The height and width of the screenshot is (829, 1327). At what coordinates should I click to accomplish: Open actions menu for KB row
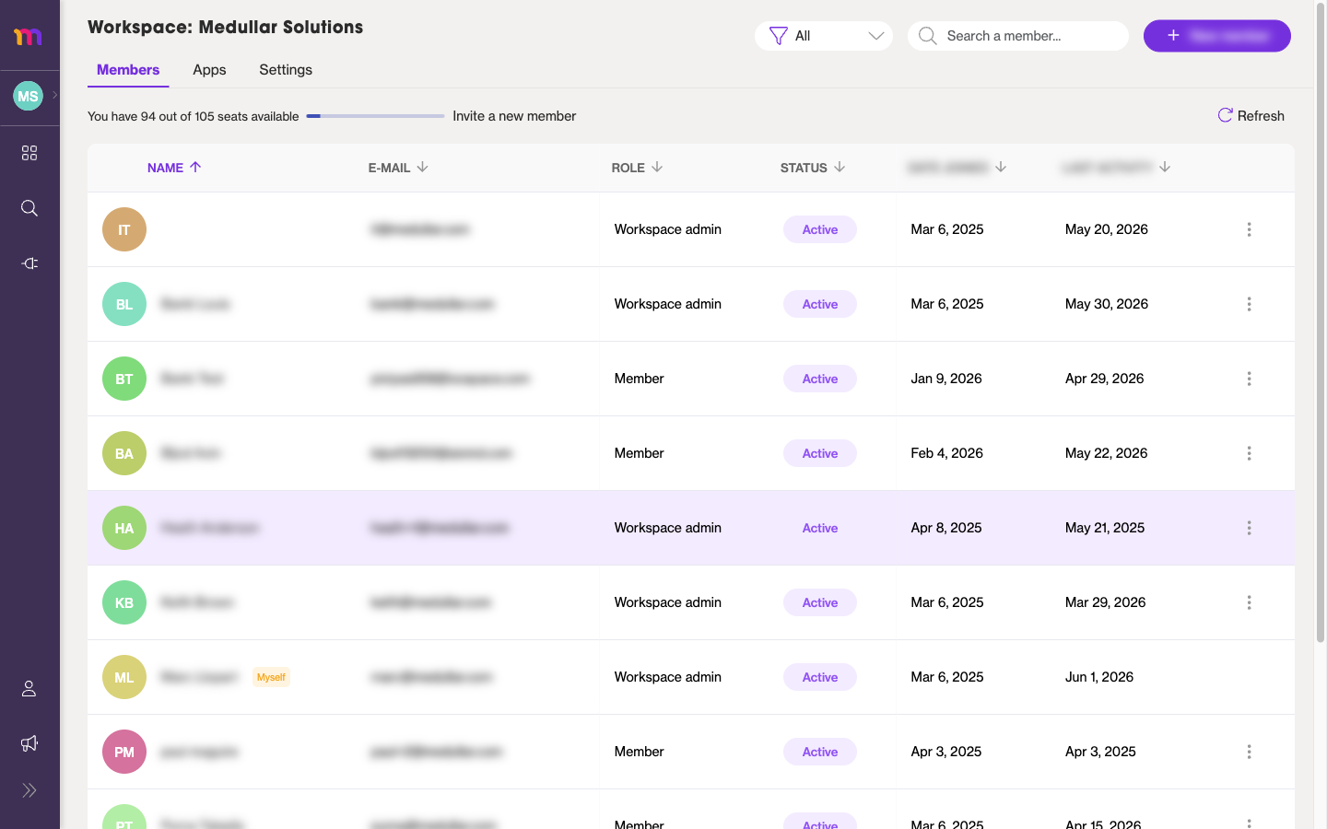tap(1249, 602)
